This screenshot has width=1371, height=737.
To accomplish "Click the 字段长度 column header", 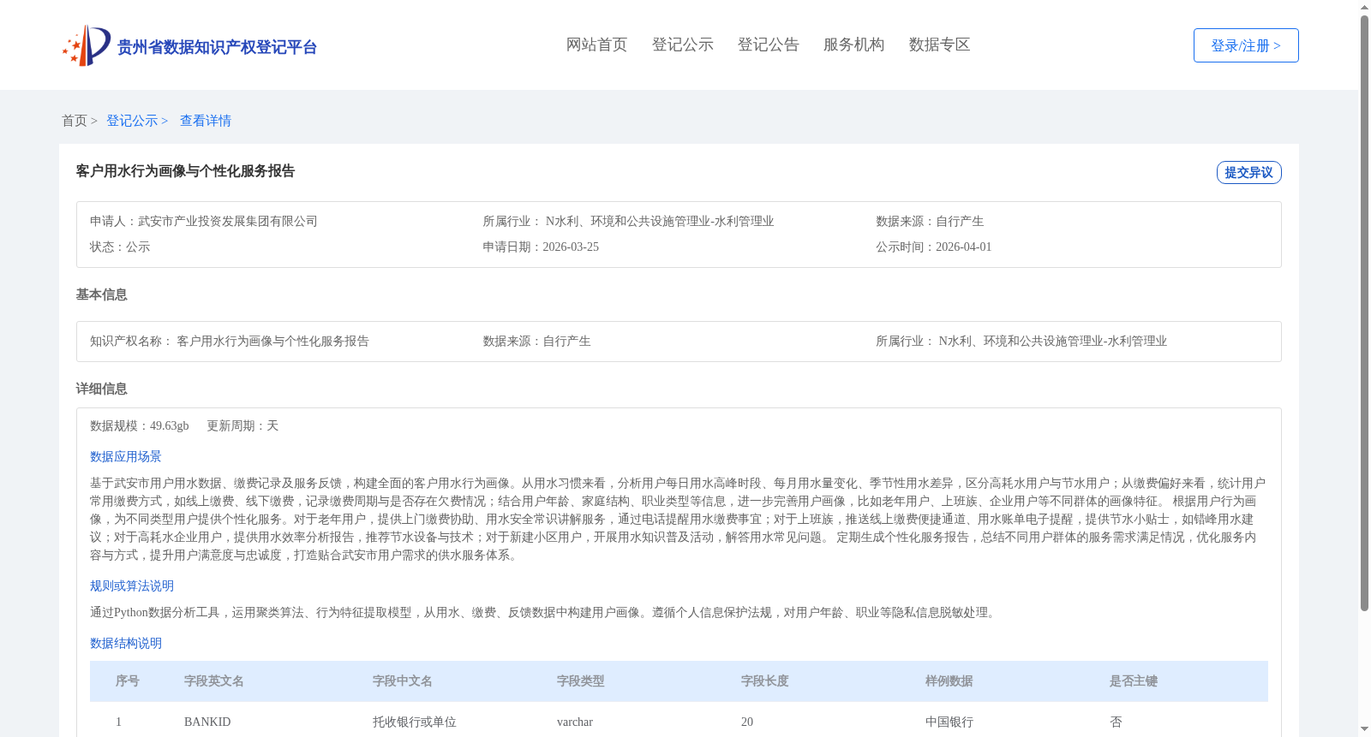I will point(765,681).
